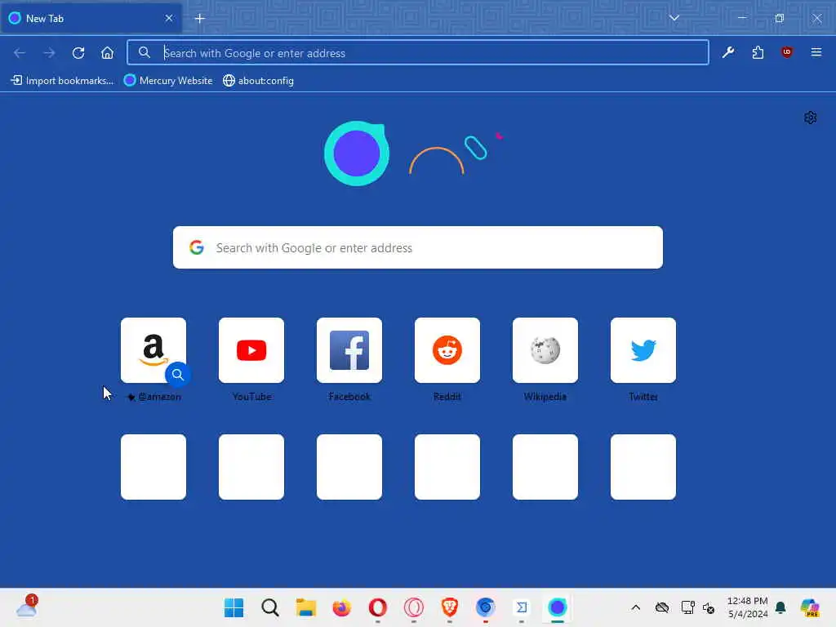This screenshot has width=836, height=627.
Task: Open the Mercury Website bookmark
Action: (168, 81)
